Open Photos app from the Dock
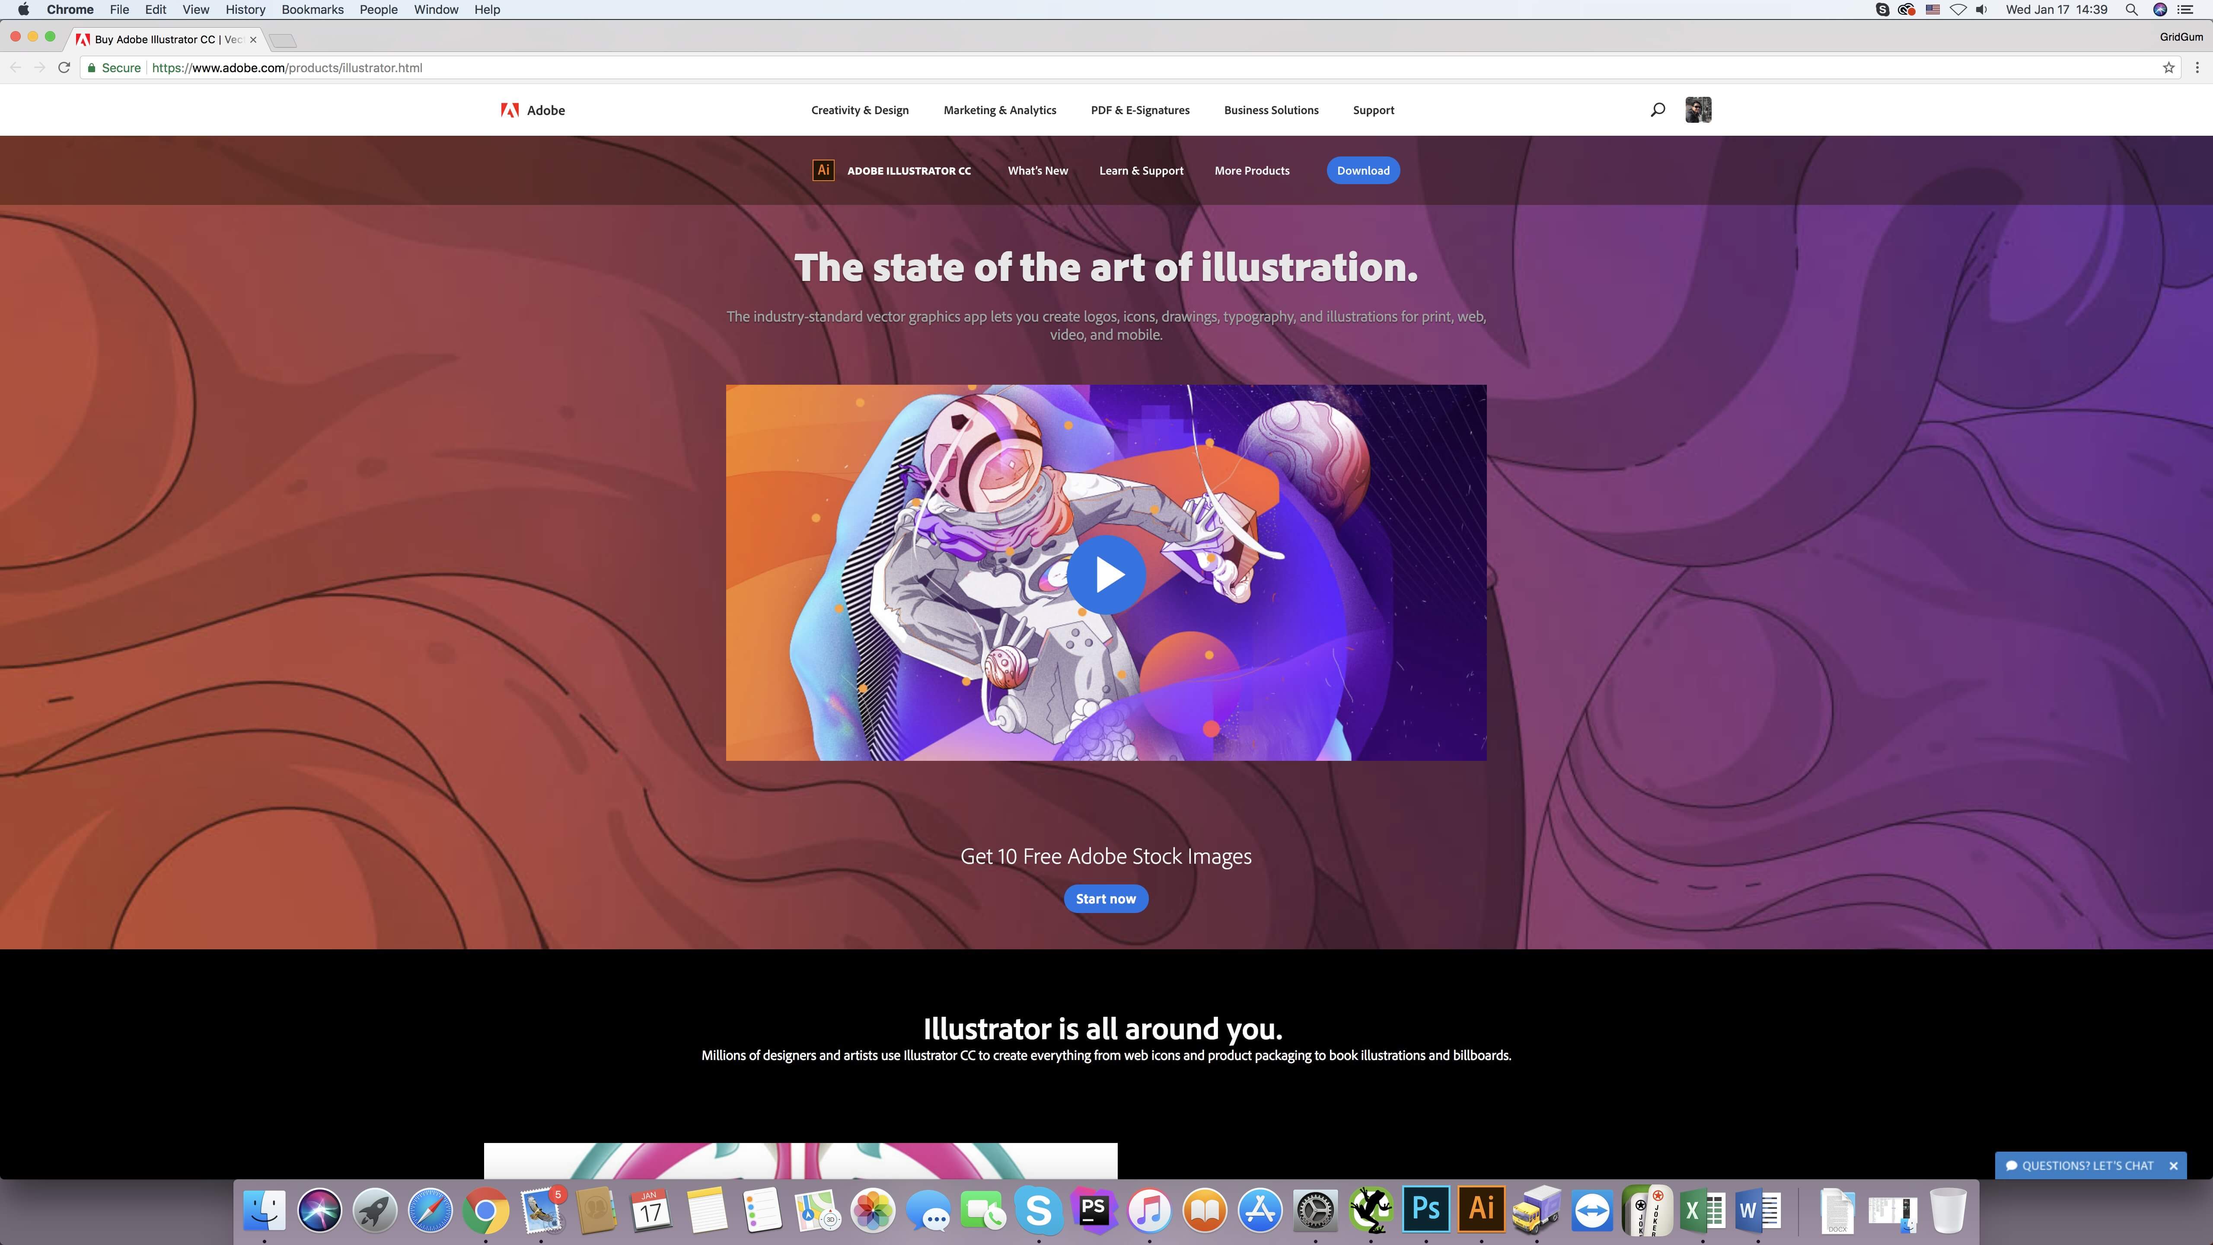This screenshot has height=1245, width=2213. pos(873,1210)
